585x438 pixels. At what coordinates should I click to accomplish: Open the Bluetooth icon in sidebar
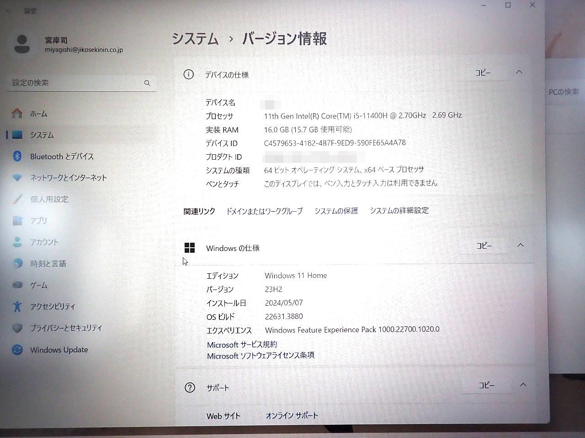tap(17, 156)
